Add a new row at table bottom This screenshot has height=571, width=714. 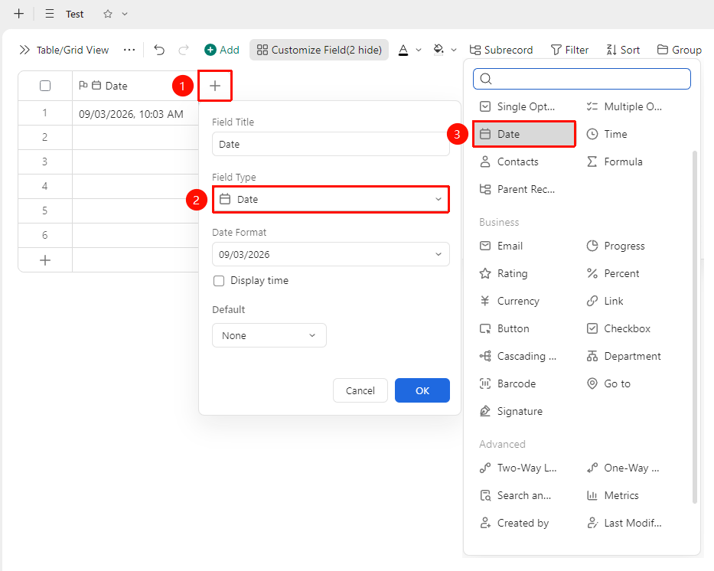45,260
